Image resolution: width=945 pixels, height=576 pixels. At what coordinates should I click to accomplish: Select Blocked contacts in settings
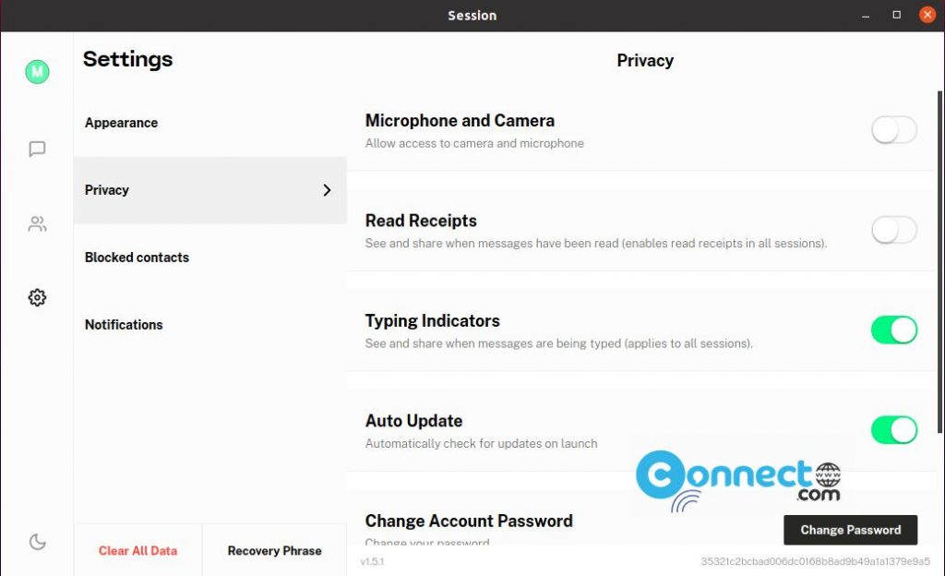(x=137, y=258)
